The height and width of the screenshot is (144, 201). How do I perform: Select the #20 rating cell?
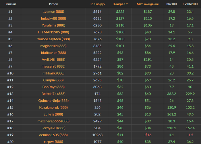[x=10, y=142]
